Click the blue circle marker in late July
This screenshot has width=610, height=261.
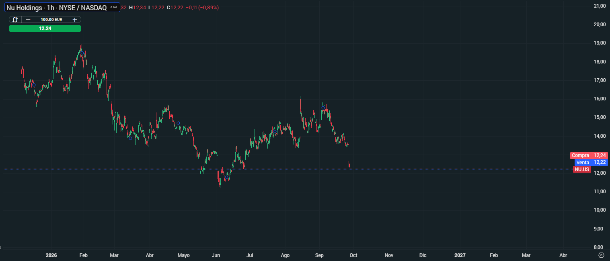[x=275, y=132]
